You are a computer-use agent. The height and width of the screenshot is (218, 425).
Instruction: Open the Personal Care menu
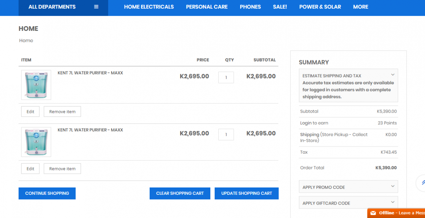click(207, 7)
